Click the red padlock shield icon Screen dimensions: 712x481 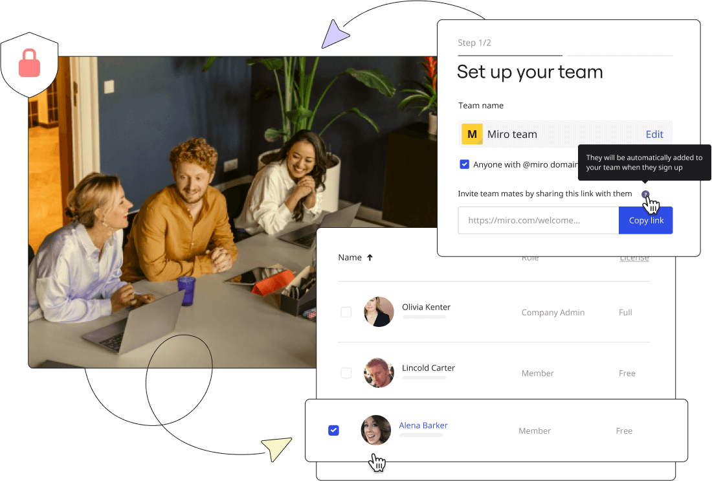pos(30,65)
